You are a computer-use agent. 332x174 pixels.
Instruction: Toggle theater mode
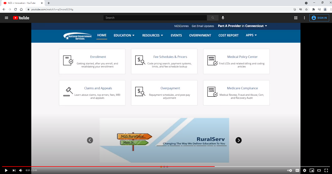coord(319,170)
